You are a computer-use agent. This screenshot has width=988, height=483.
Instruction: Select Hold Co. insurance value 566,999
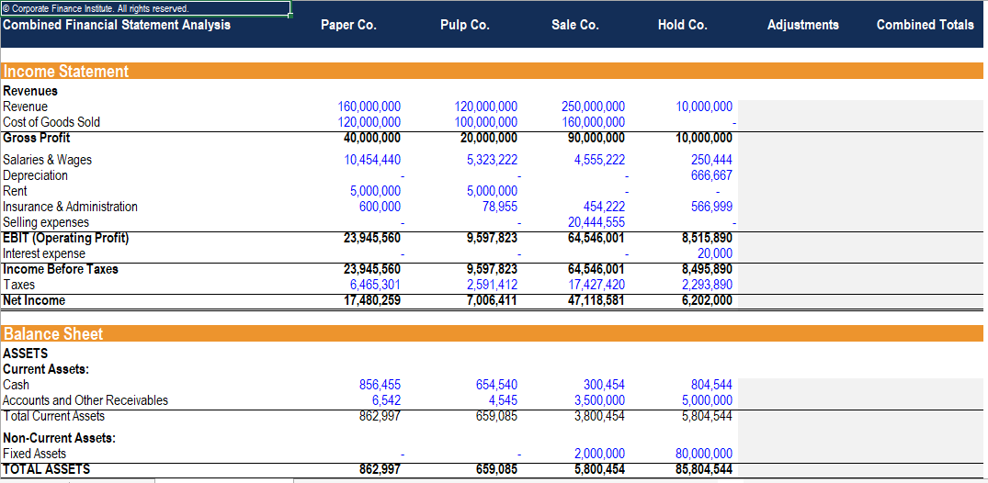pos(712,207)
